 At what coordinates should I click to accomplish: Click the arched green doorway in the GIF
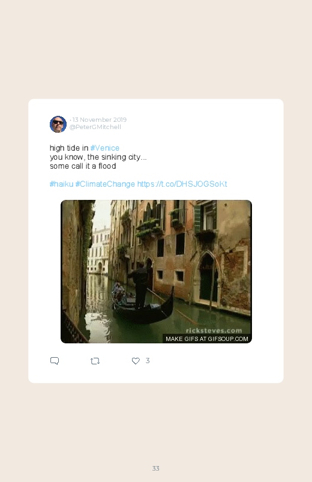[208, 277]
